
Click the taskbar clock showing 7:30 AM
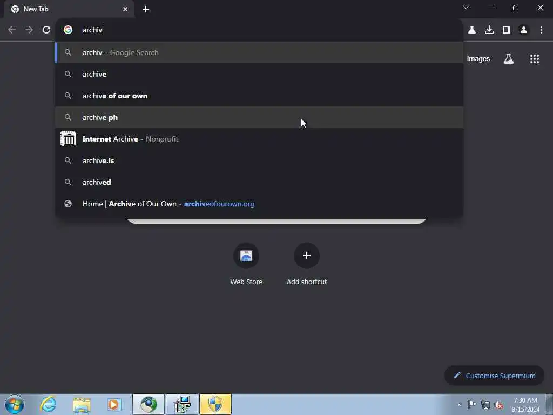pyautogui.click(x=525, y=405)
